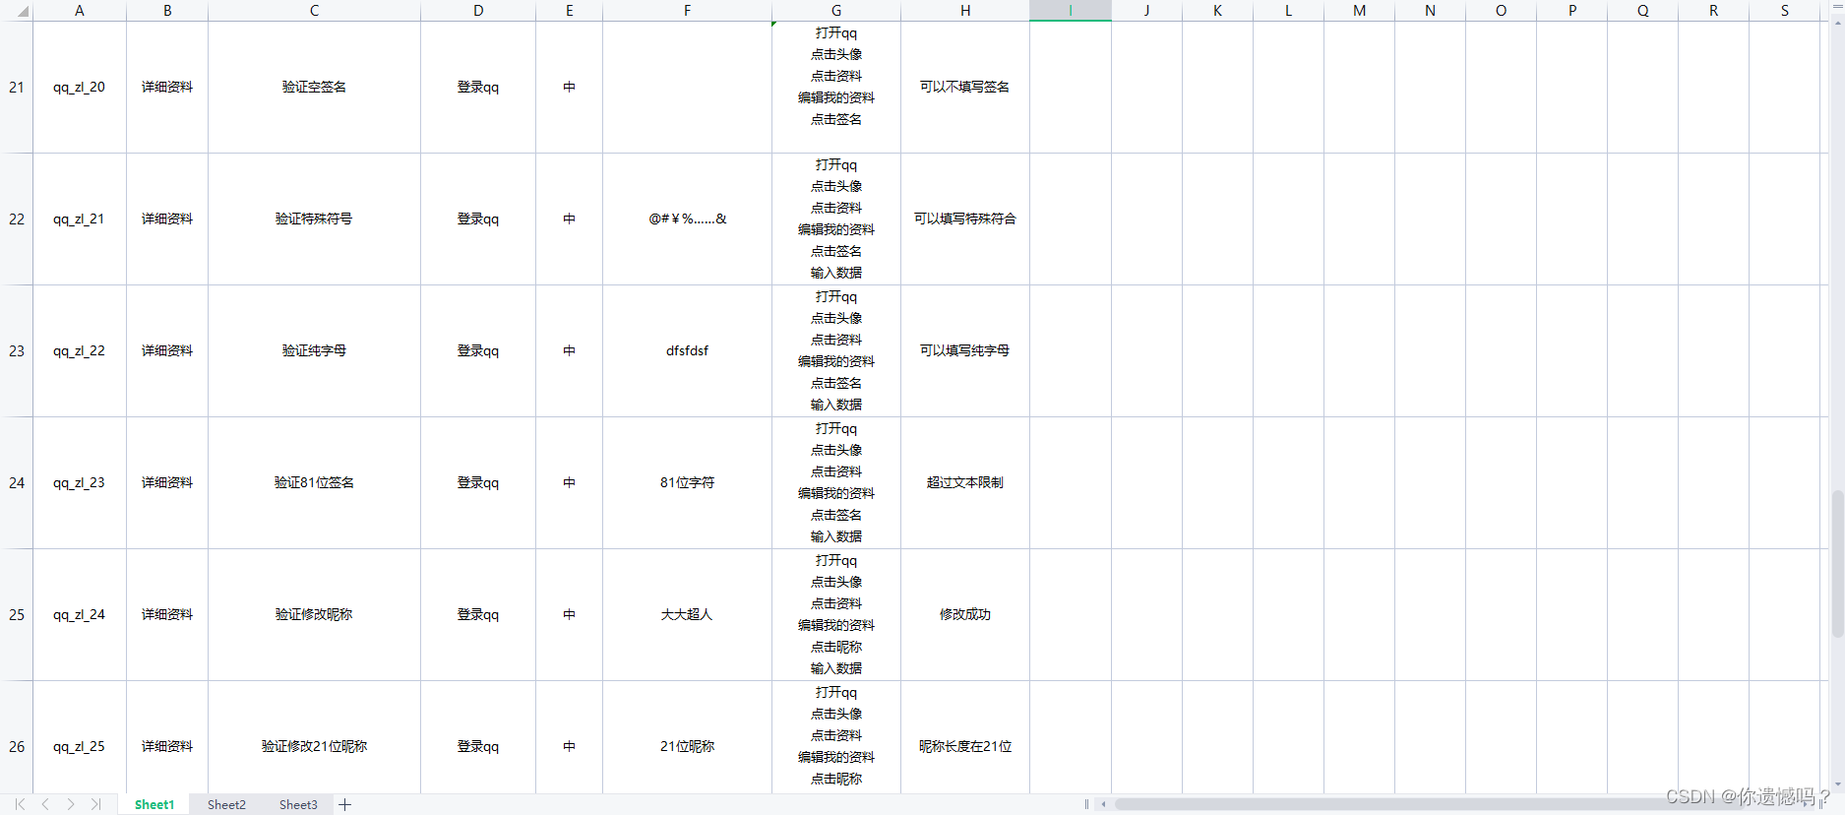Select row 24 header
Image resolution: width=1845 pixels, height=815 pixels.
(x=17, y=482)
